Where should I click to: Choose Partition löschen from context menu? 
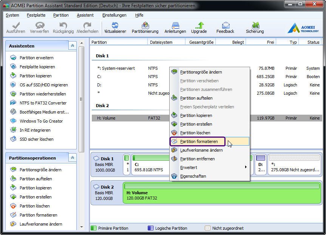pos(210,133)
